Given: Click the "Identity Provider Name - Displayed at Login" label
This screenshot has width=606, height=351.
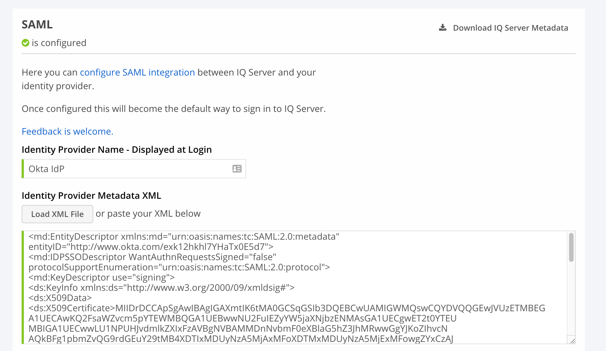Looking at the screenshot, I should 117,150.
